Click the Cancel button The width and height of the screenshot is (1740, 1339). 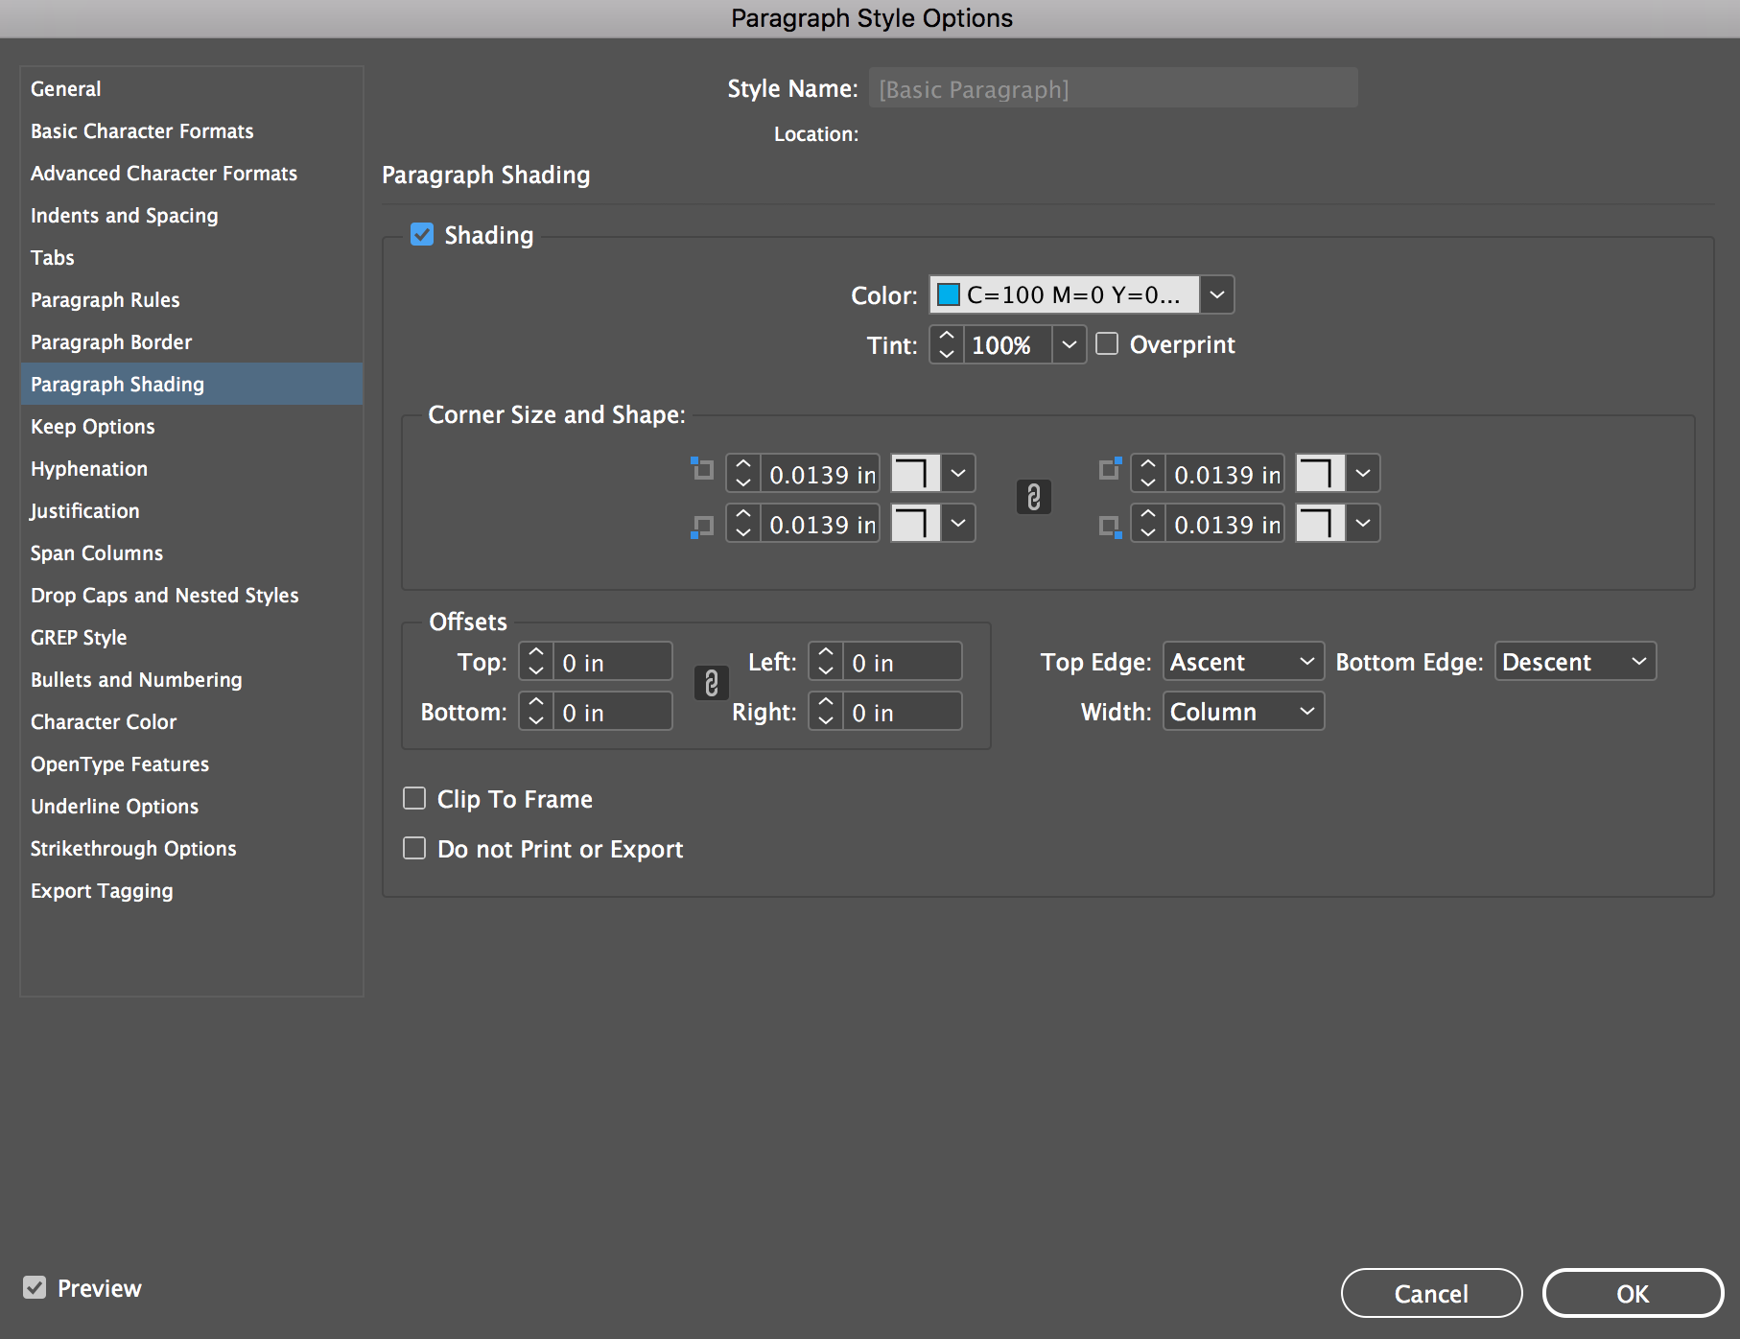1431,1294
